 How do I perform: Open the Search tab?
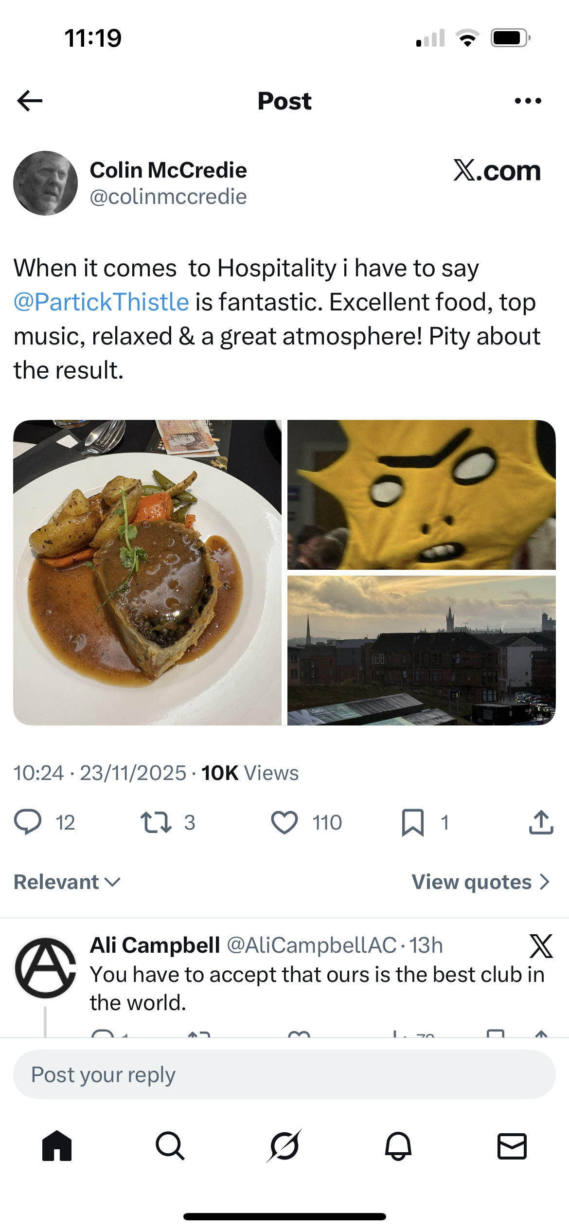tap(170, 1146)
